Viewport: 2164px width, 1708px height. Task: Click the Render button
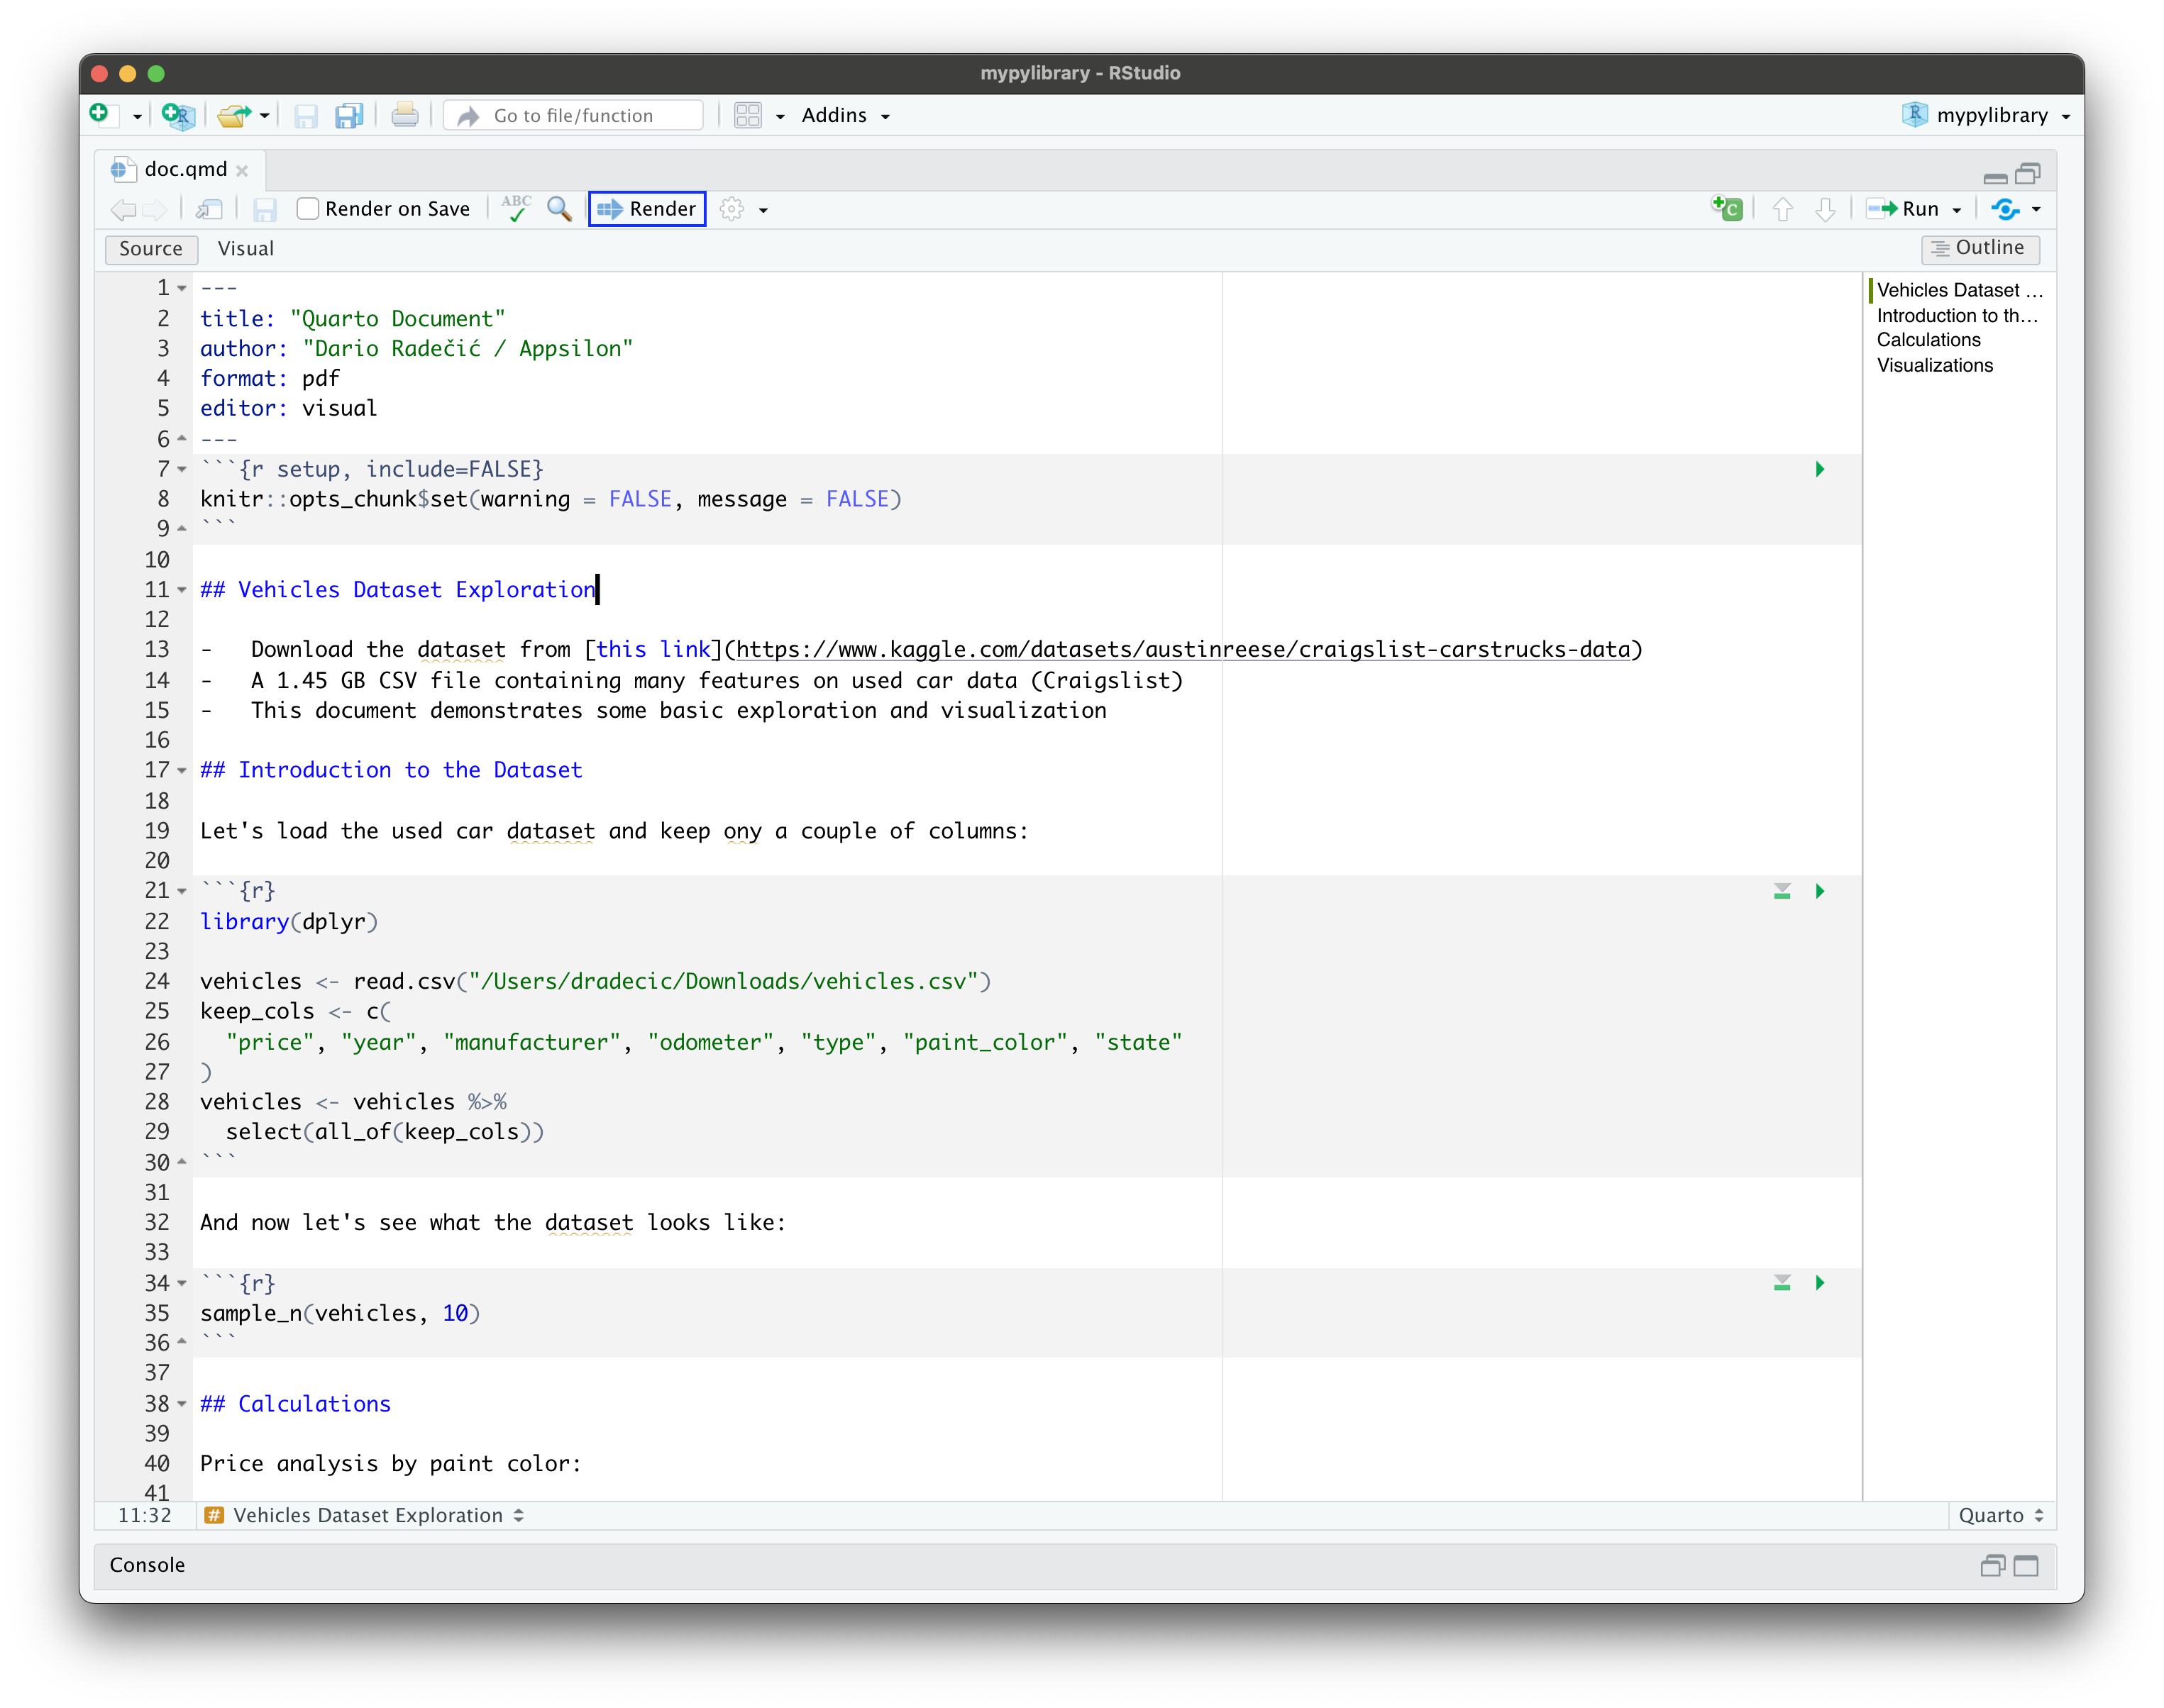(647, 209)
